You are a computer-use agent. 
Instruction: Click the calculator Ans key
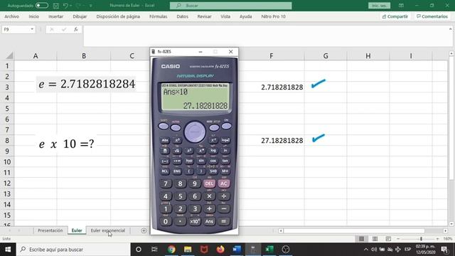coord(209,221)
